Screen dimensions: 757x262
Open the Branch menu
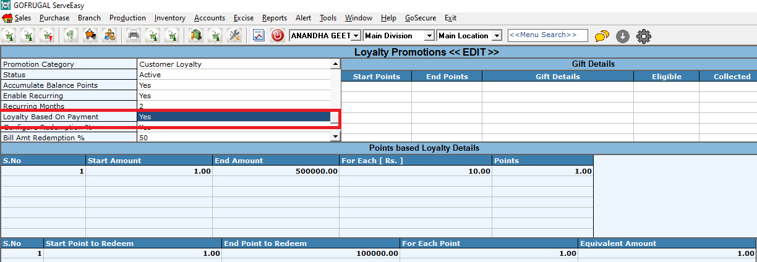coord(89,18)
